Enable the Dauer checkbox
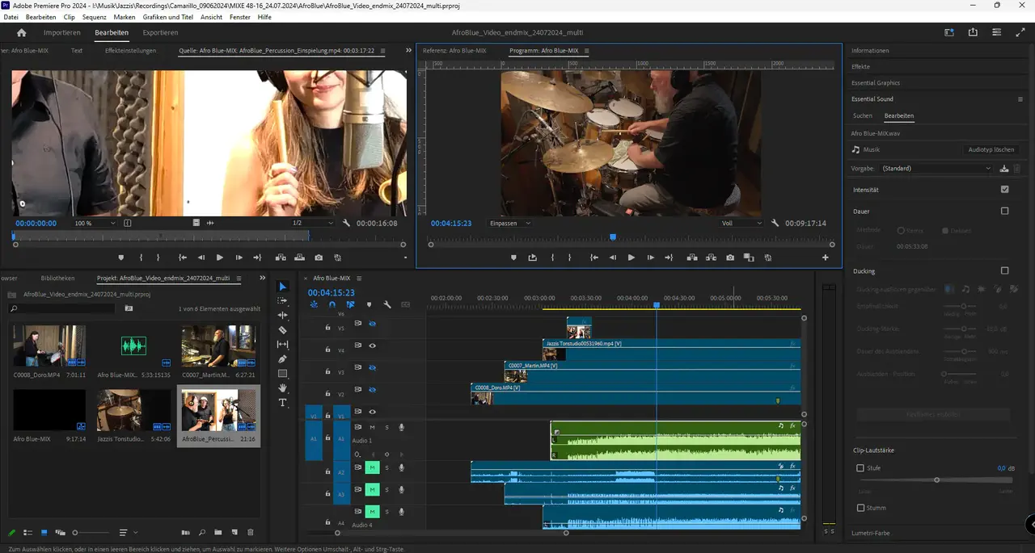This screenshot has width=1035, height=553. click(1004, 211)
